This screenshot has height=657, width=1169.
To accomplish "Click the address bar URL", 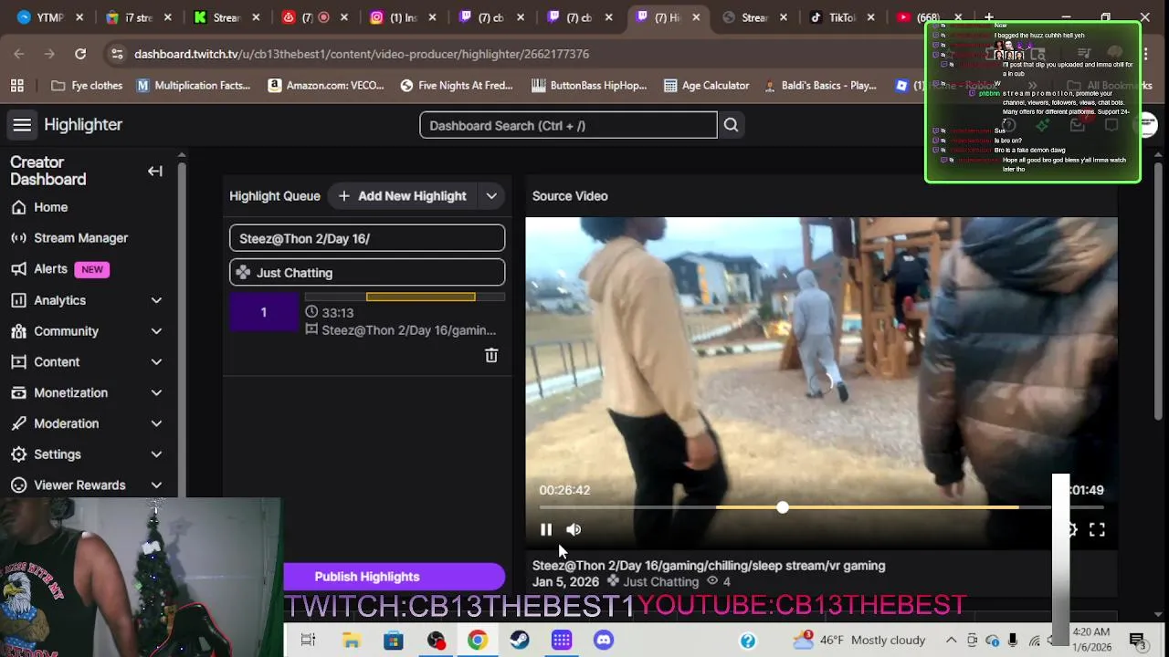I will tap(362, 54).
